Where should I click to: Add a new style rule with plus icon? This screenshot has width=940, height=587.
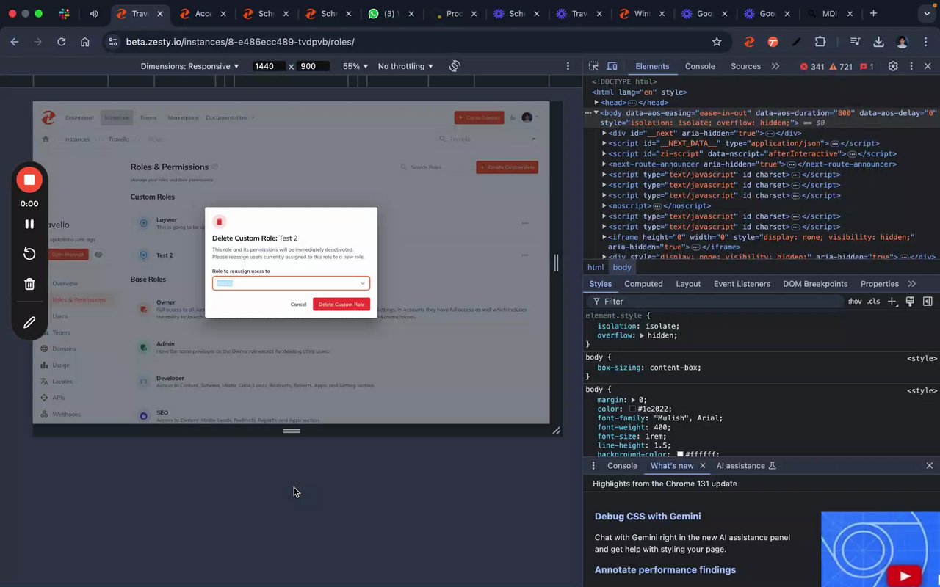click(892, 302)
